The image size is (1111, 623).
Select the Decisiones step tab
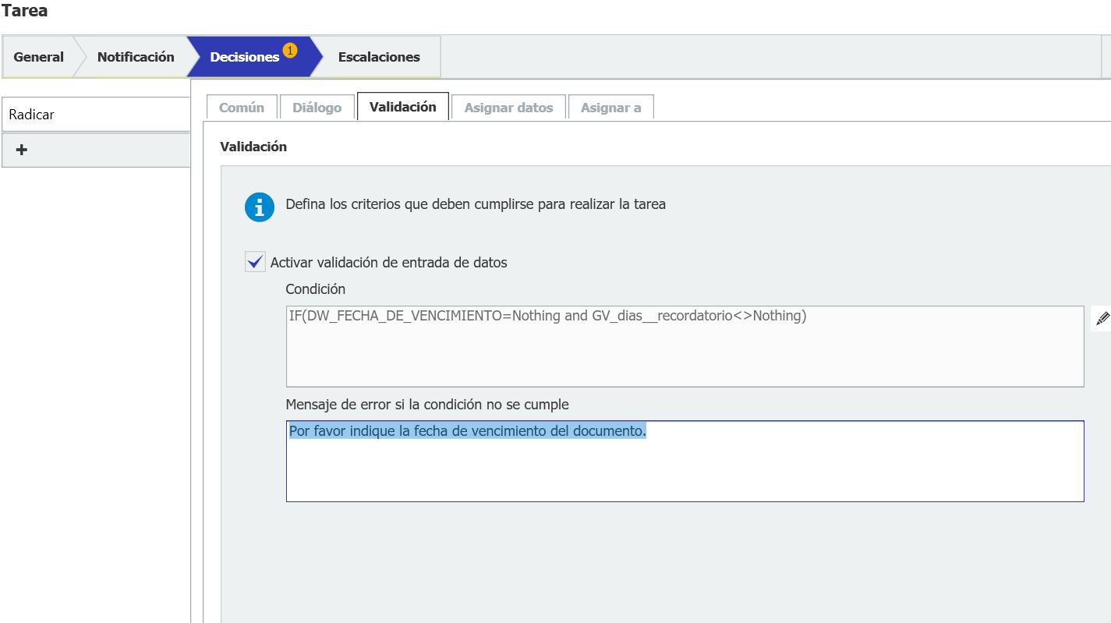(x=244, y=57)
